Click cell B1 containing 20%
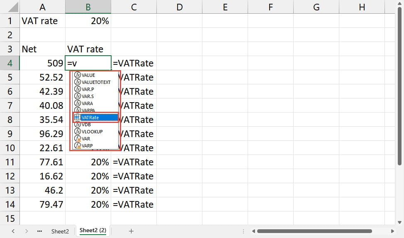The width and height of the screenshot is (404, 238). 88,21
